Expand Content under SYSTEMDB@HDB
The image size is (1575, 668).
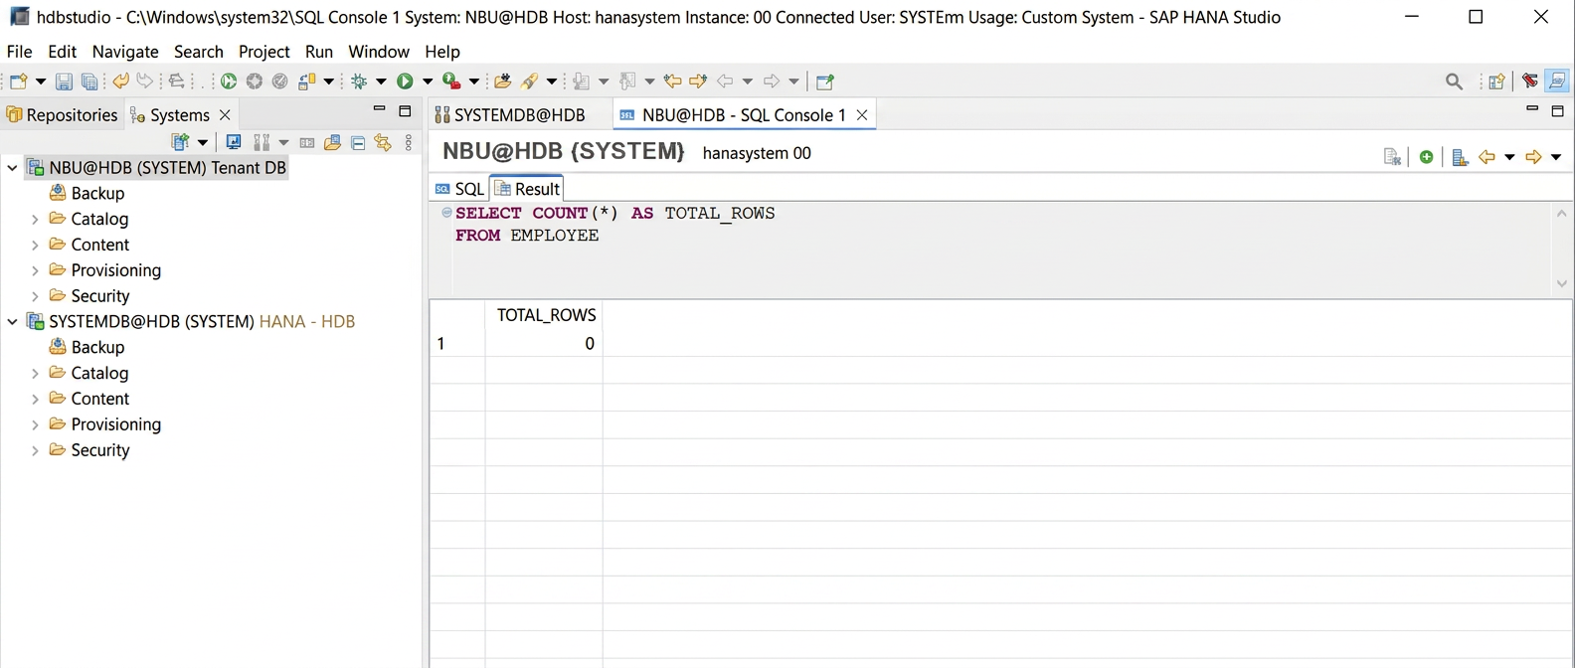coord(35,399)
